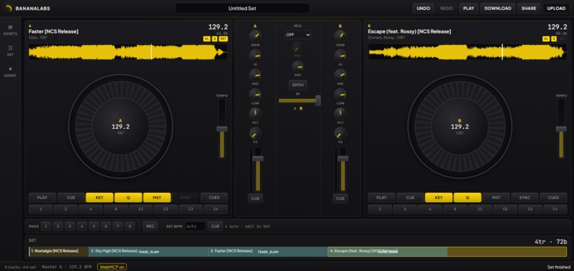Open the MIX mode dropdown

pyautogui.click(x=298, y=35)
